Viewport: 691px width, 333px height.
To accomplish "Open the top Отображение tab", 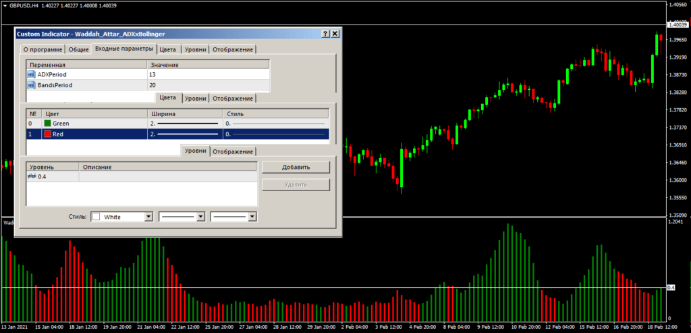I will click(233, 49).
